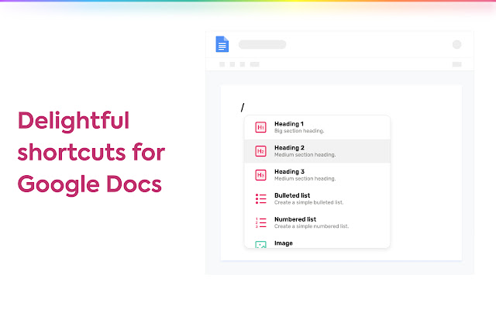The image size is (496, 310).
Task: Click the 'Delightful shortcuts for Google Docs' headline
Action: [x=91, y=153]
